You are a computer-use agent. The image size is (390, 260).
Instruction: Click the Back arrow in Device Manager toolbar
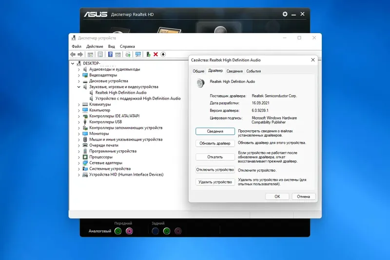click(73, 54)
